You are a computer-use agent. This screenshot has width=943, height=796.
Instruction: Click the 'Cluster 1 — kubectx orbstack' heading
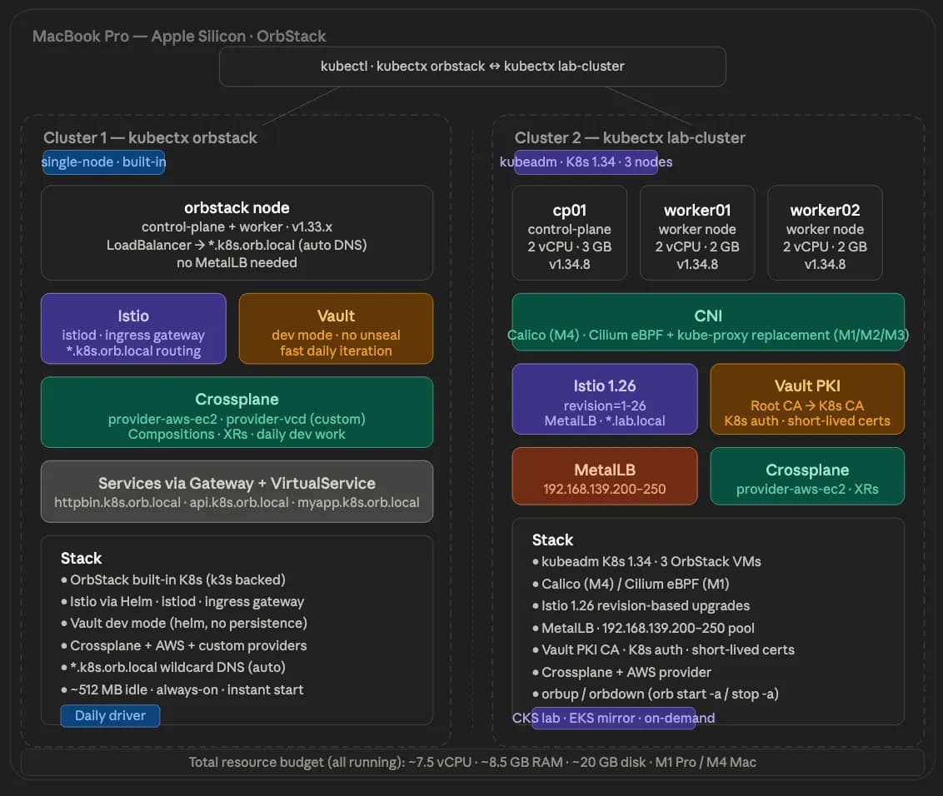150,137
